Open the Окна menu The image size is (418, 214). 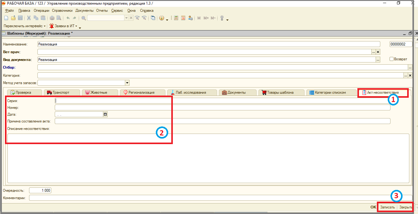coord(131,11)
